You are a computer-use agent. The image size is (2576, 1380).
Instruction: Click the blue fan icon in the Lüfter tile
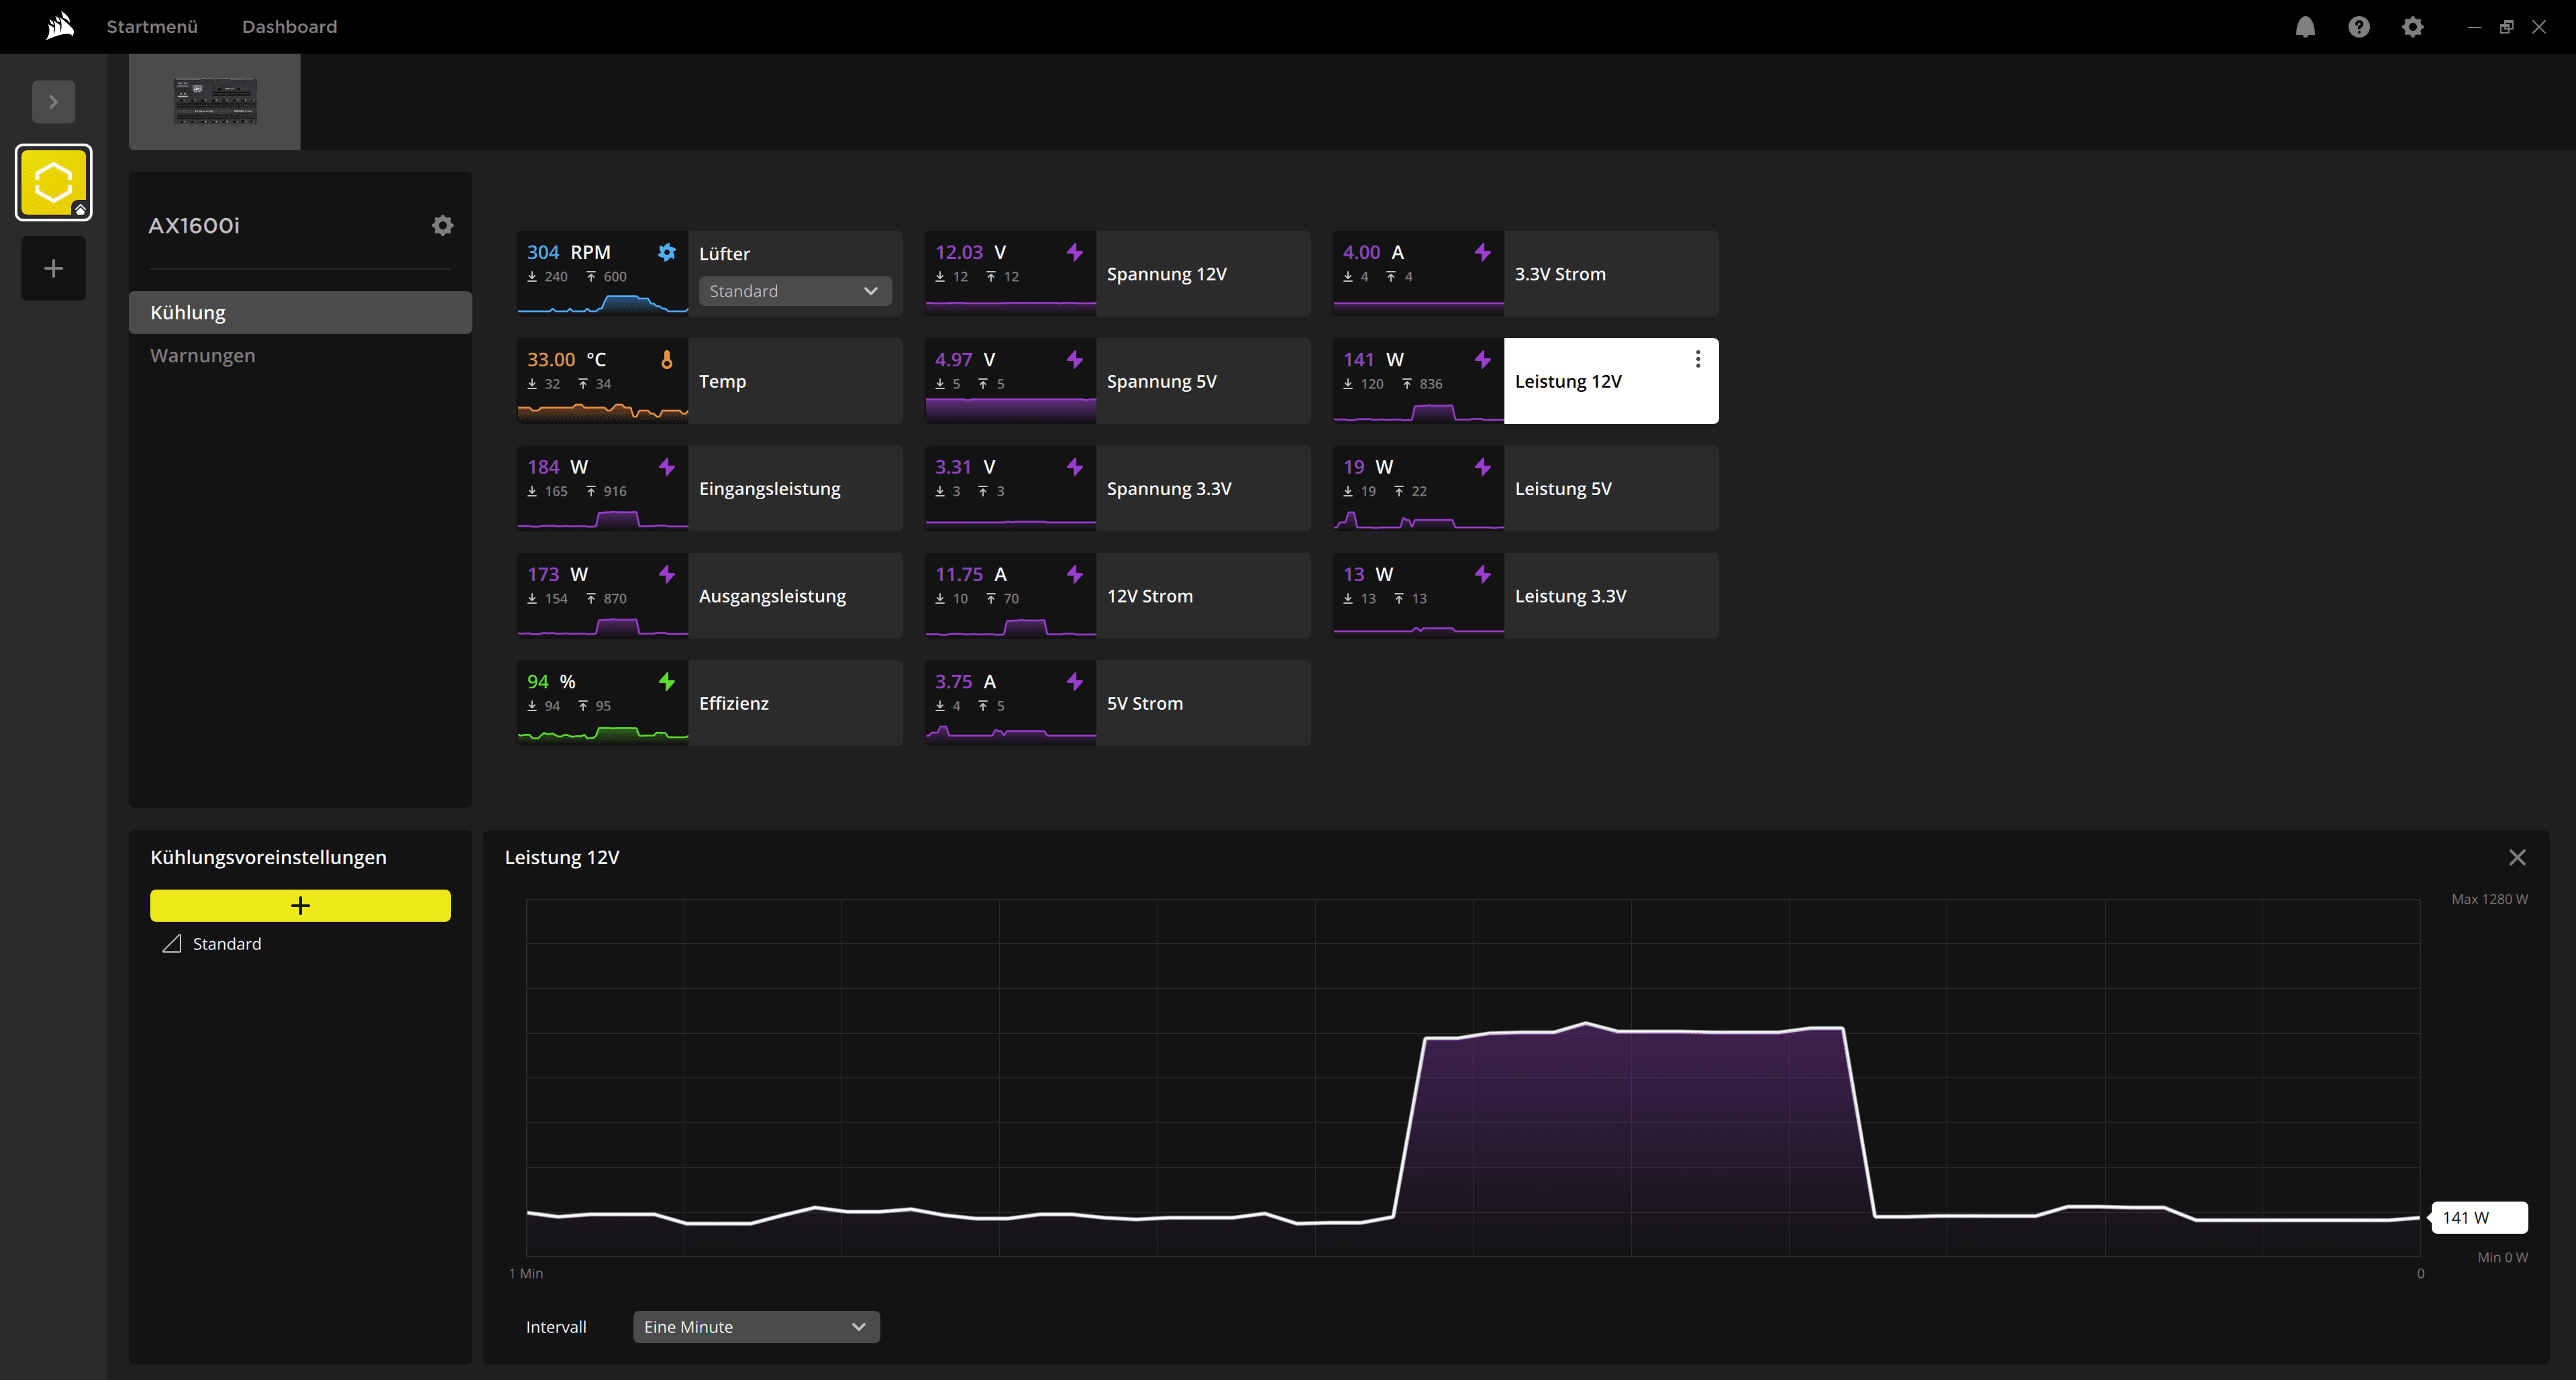(x=667, y=252)
